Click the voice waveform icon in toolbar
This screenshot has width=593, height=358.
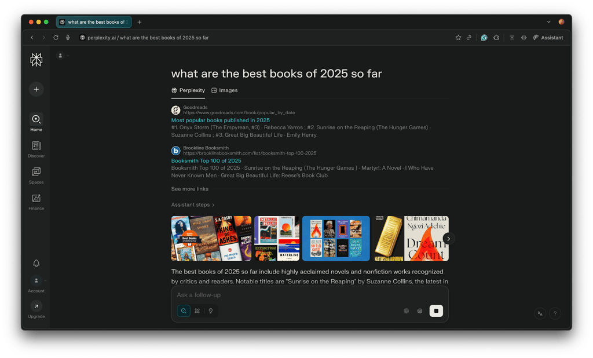tap(524, 38)
